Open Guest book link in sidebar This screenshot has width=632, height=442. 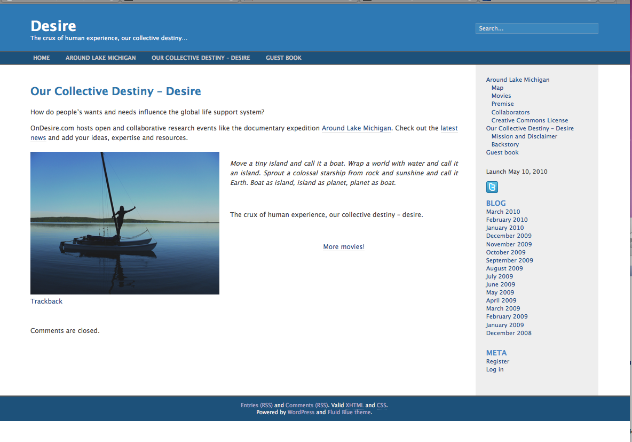pos(502,152)
